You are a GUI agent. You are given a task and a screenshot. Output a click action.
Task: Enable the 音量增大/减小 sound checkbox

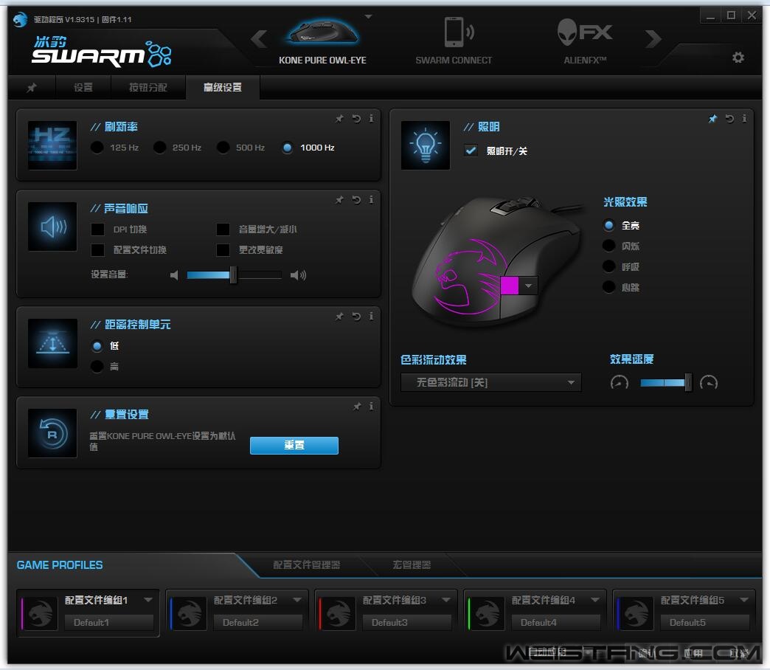tap(223, 229)
